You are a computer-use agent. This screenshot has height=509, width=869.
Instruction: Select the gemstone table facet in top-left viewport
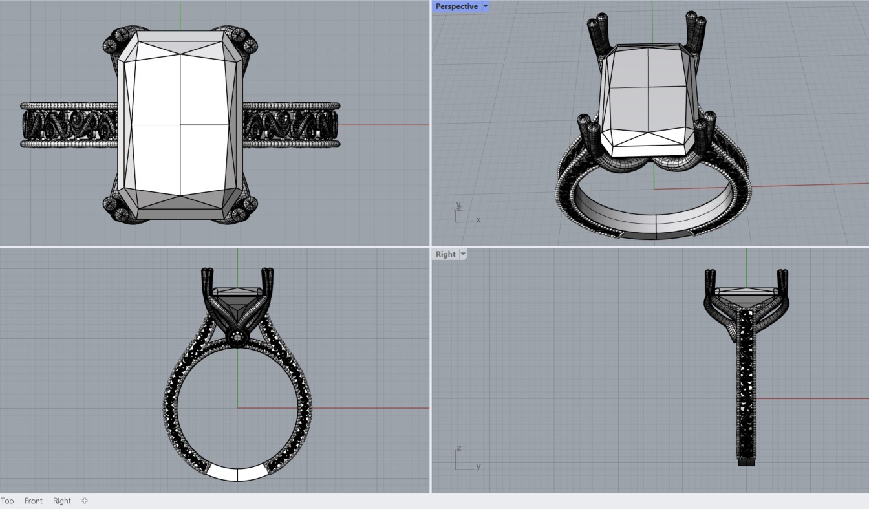(x=180, y=124)
